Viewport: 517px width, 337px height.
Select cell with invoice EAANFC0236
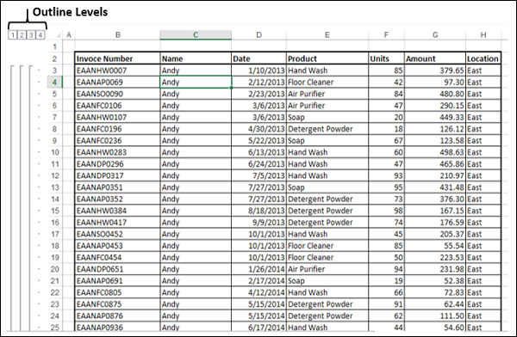tap(118, 140)
